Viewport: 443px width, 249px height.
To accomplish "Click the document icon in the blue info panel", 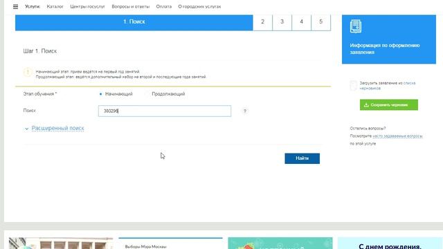I will tap(355, 26).
